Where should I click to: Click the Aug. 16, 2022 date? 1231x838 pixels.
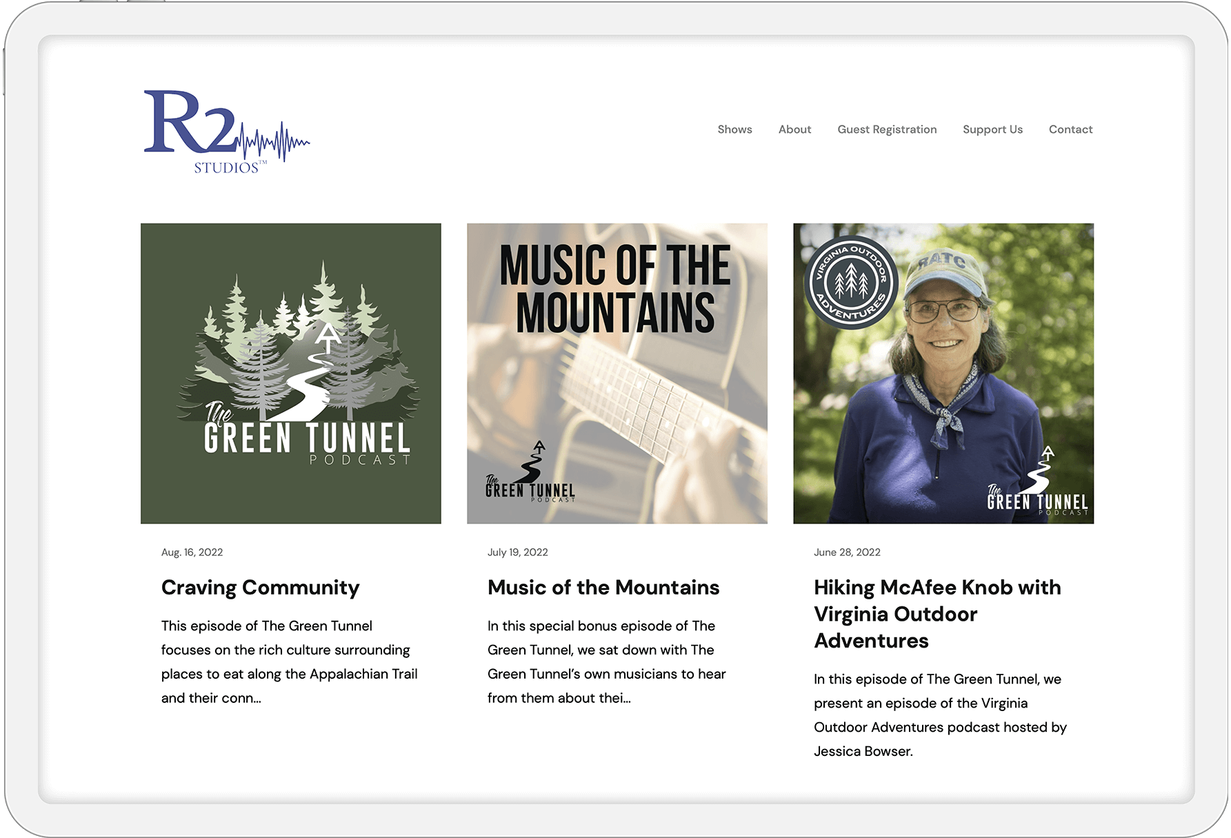click(192, 552)
